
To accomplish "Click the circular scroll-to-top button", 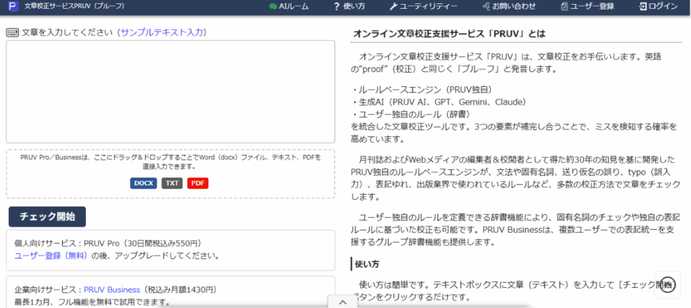I will tap(667, 284).
